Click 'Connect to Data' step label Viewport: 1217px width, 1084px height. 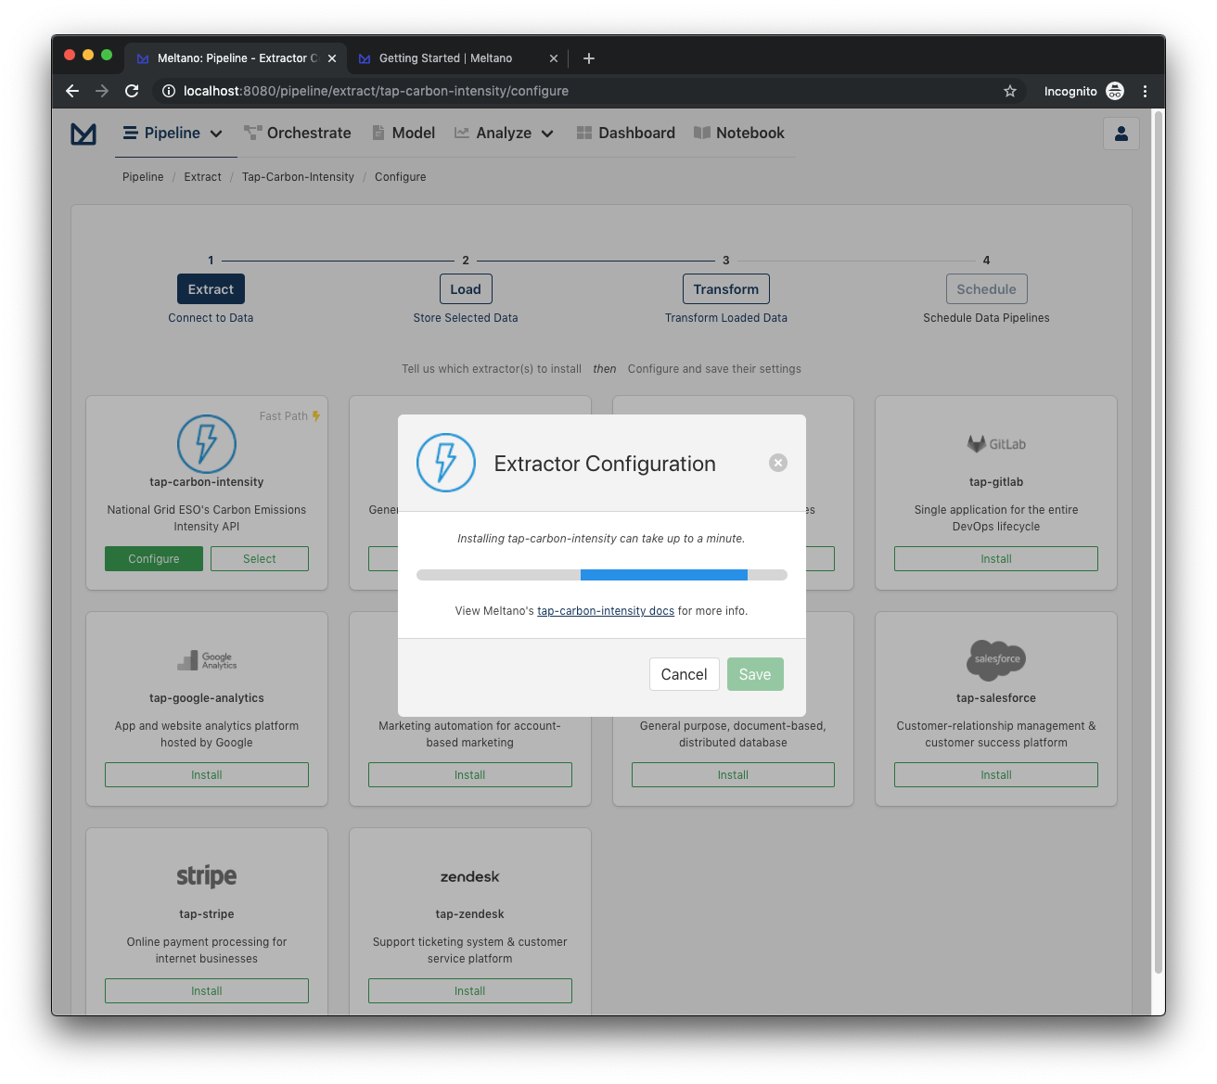point(211,318)
